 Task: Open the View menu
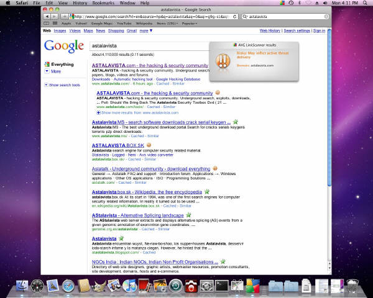tap(63, 3)
